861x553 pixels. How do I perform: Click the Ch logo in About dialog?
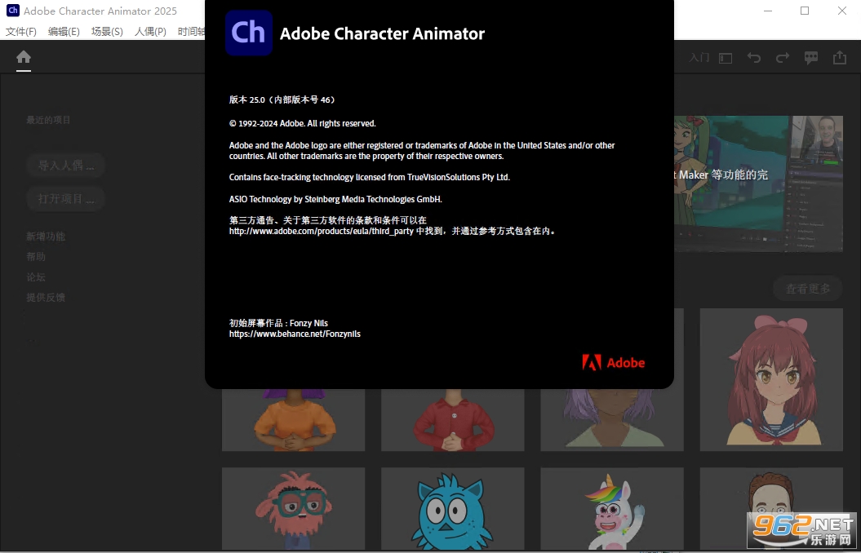click(249, 33)
